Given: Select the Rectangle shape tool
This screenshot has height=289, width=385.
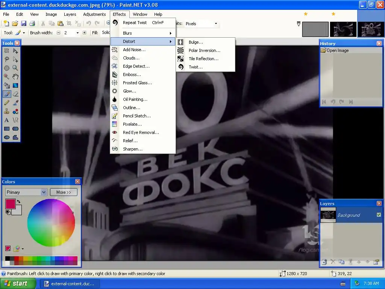Looking at the screenshot, I should coord(7,129).
